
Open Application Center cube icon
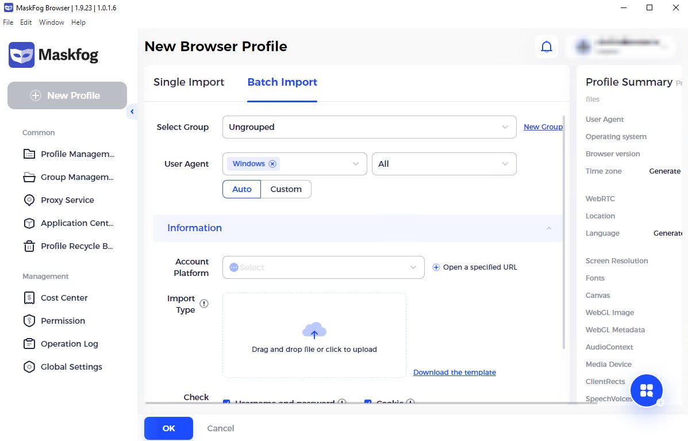(29, 223)
